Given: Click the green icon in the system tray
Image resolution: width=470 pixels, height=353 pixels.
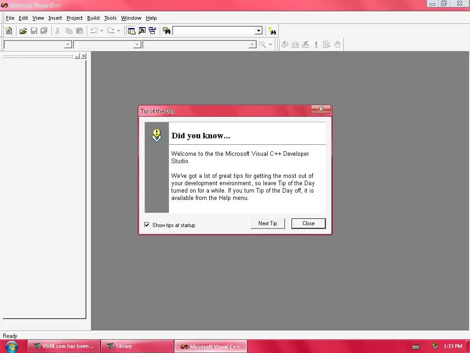Looking at the screenshot, I should pyautogui.click(x=435, y=347).
